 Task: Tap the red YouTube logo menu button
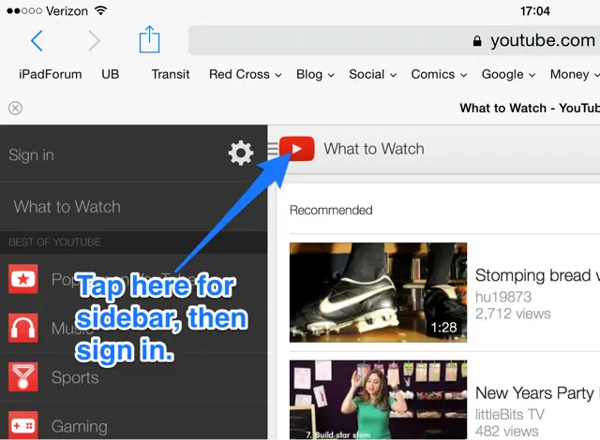point(297,149)
